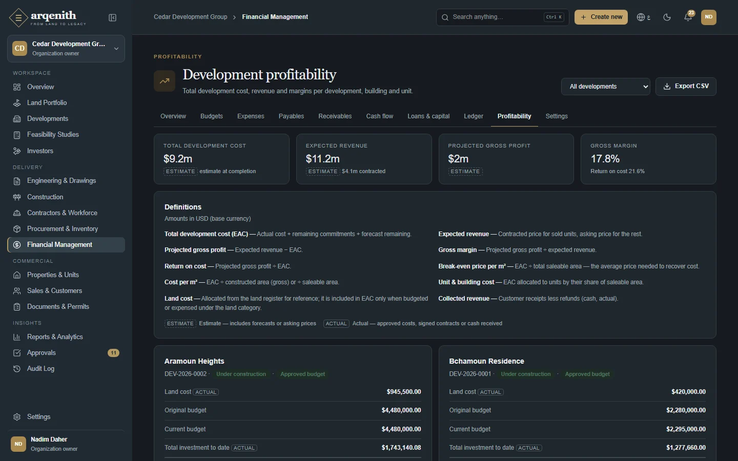The height and width of the screenshot is (461, 738).
Task: Click the Overview sidebar icon
Action: click(x=17, y=87)
